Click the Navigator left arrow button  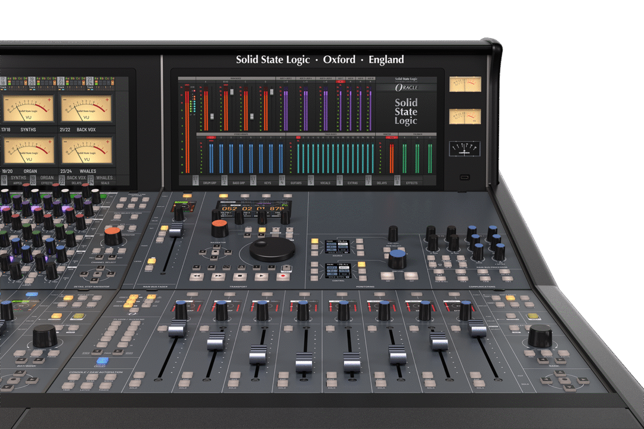[204, 253]
